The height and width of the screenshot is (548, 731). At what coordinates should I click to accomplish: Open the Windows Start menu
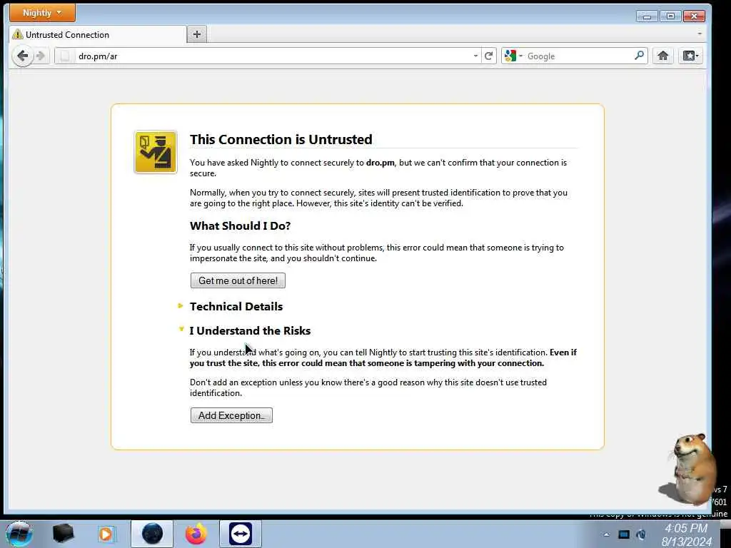pos(19,534)
